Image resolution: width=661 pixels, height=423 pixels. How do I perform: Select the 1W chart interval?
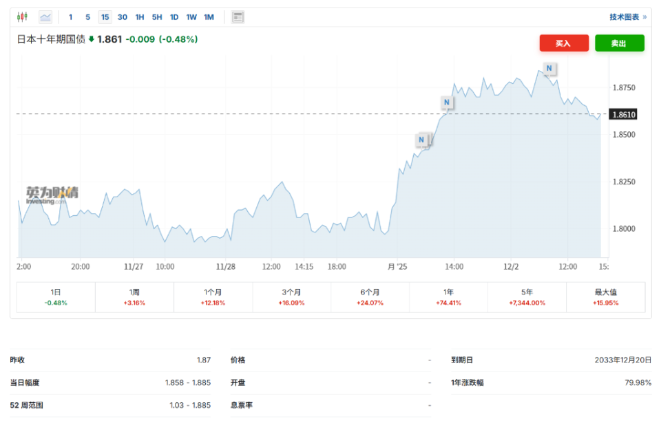[x=191, y=17]
